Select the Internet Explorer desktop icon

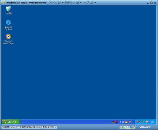[x=8, y=25]
